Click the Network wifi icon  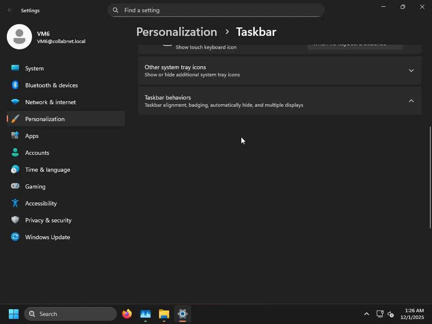coord(15,102)
